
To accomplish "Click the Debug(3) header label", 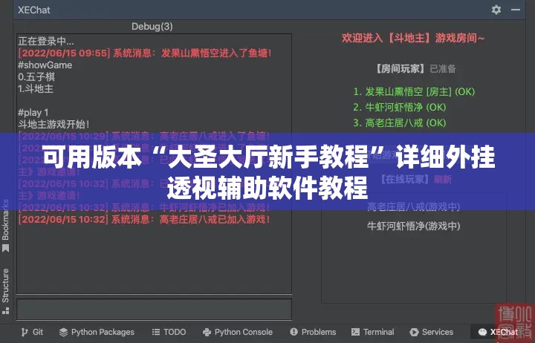I will pos(152,26).
